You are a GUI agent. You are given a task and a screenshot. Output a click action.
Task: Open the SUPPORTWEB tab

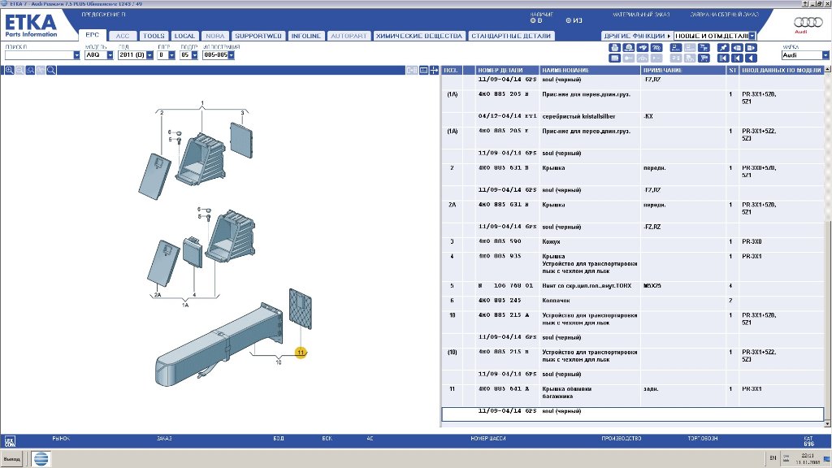(258, 37)
